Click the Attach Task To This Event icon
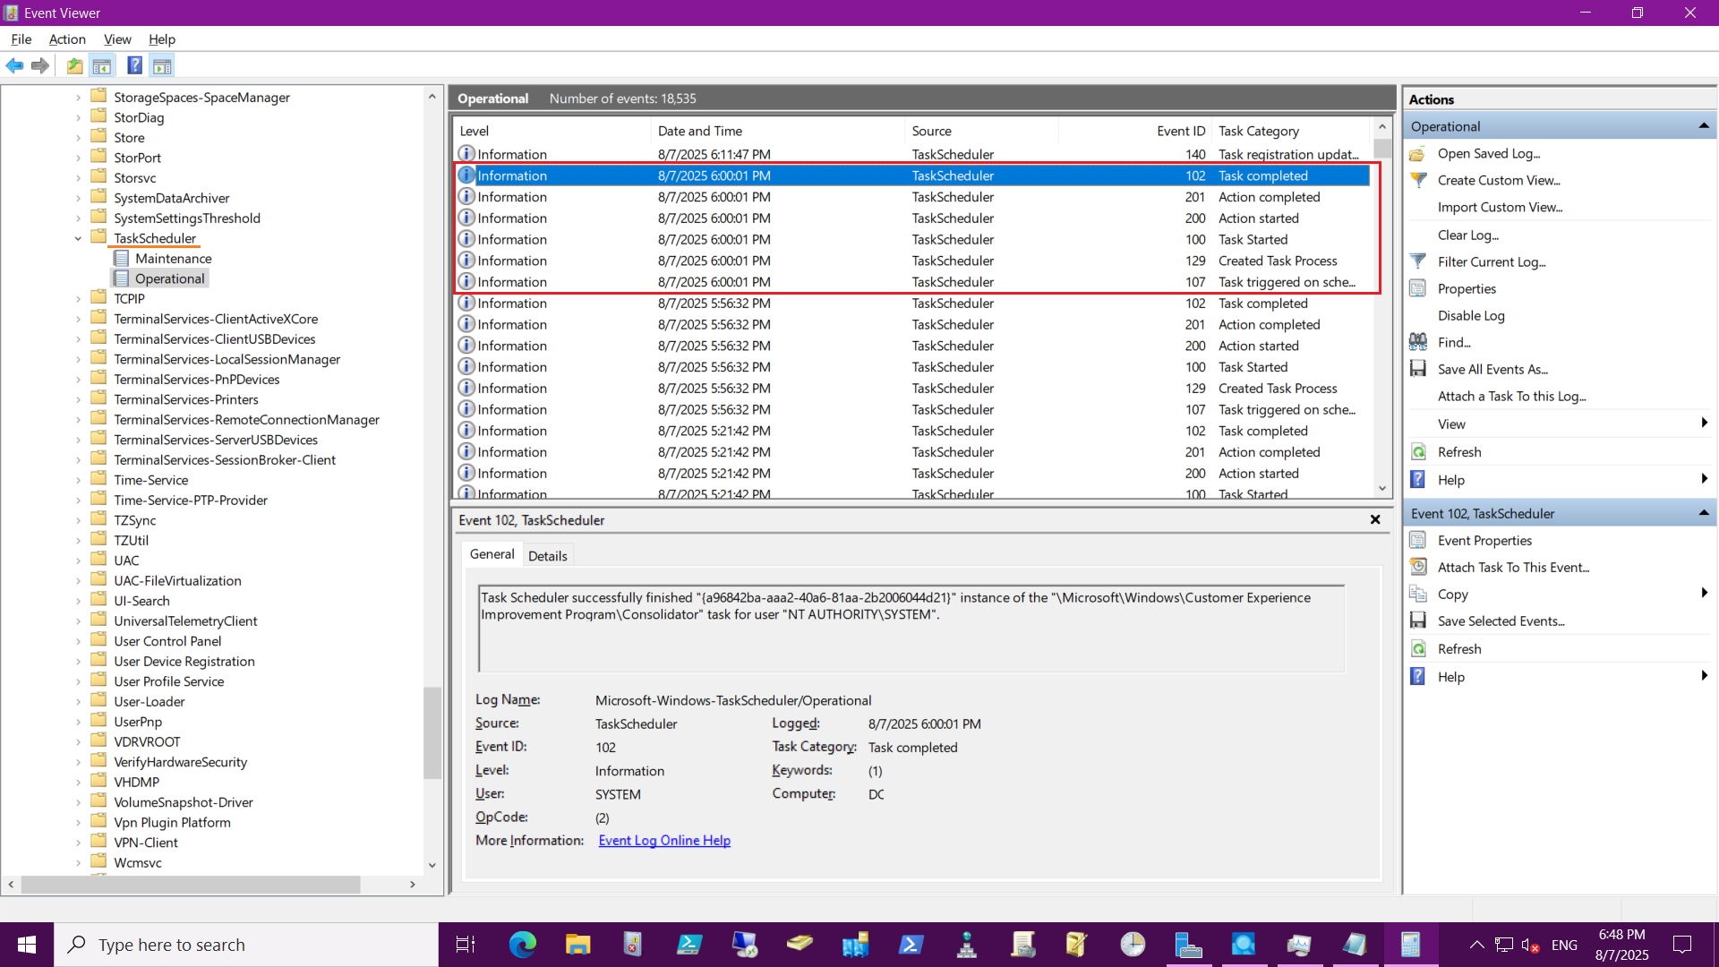The height and width of the screenshot is (967, 1719). tap(1417, 567)
